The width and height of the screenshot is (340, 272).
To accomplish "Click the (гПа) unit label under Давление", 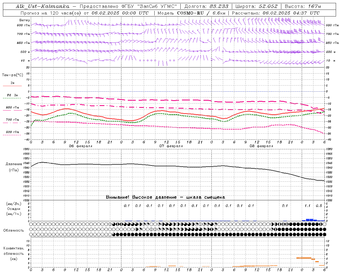I will [x=14, y=170].
